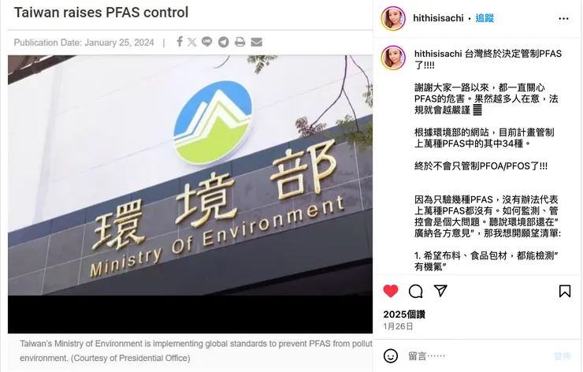Share article via LINE chat icon
The image size is (583, 372).
click(x=206, y=42)
